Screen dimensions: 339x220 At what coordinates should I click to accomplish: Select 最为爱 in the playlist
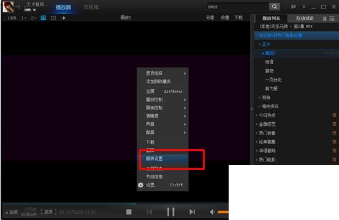point(272,89)
